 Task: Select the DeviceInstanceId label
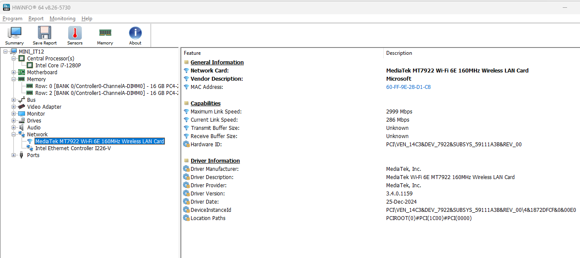tap(211, 210)
